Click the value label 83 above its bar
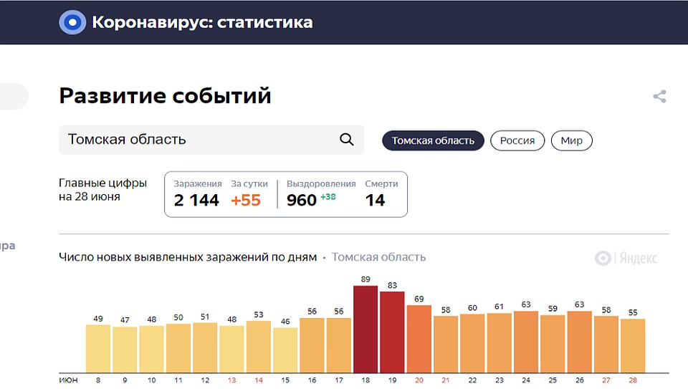688x389 pixels. [392, 286]
